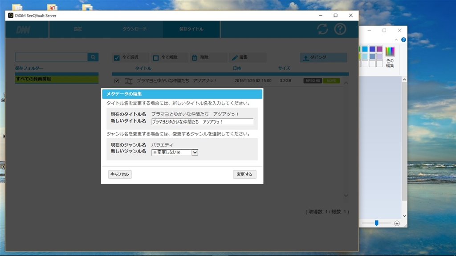Click the 3.2GB size value
The height and width of the screenshot is (256, 456).
pyautogui.click(x=285, y=81)
